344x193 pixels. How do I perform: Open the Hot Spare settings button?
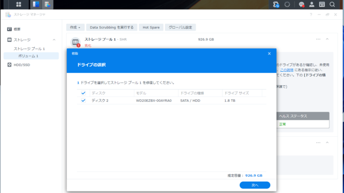click(151, 27)
